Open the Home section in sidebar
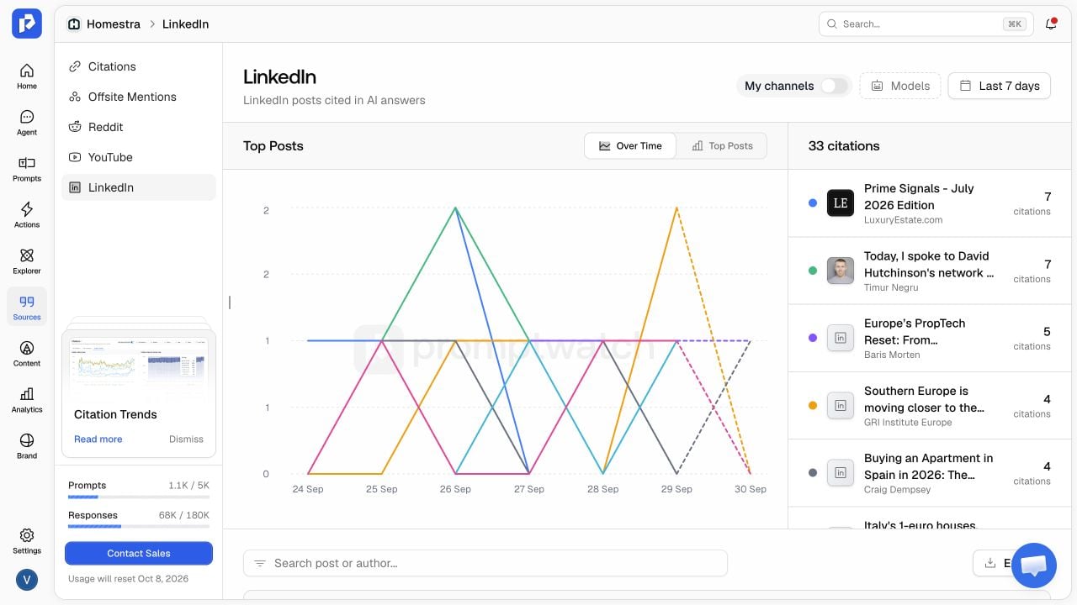The height and width of the screenshot is (605, 1077). 27,76
